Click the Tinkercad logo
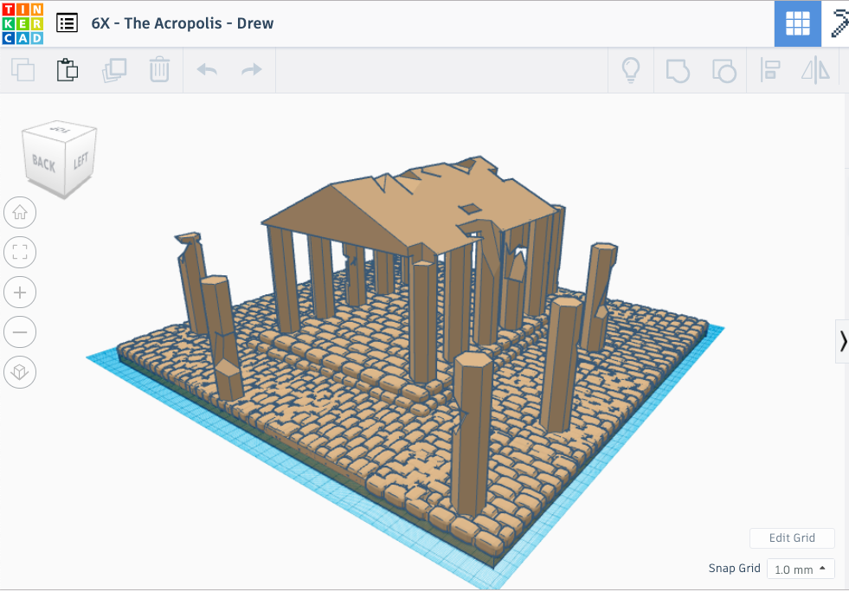The image size is (849, 592). [23, 23]
